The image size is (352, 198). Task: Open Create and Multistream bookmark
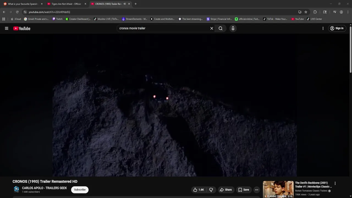[x=163, y=19]
